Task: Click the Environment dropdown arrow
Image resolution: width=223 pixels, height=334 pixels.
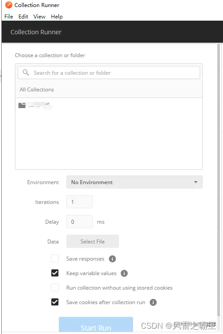Action: [x=196, y=182]
